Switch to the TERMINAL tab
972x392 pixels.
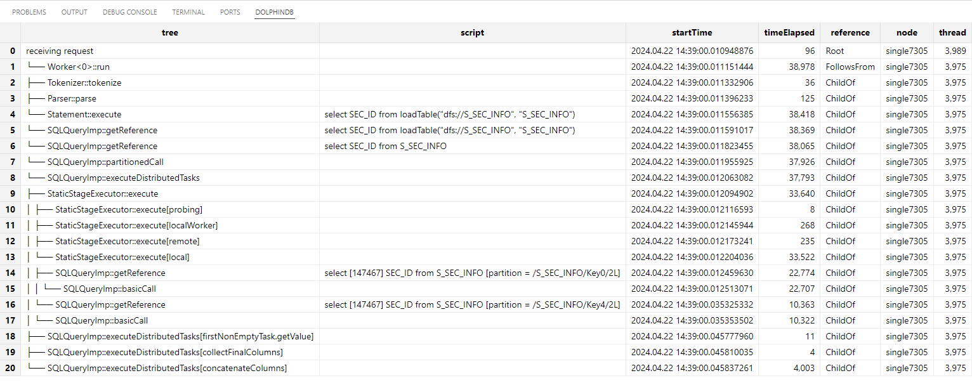(x=188, y=12)
